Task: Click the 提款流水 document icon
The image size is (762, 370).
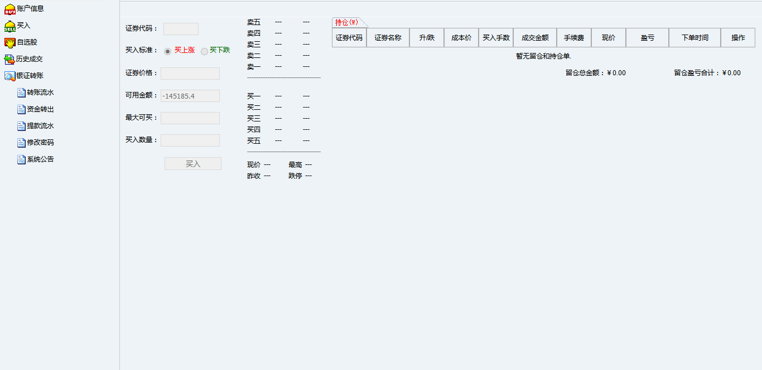Action: tap(22, 126)
